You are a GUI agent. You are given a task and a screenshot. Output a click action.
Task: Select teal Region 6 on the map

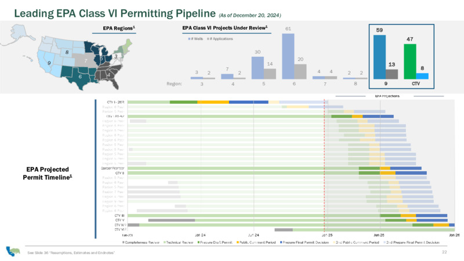80,77
